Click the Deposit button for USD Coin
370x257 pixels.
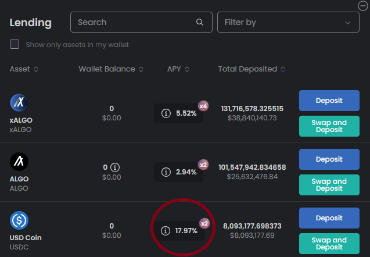[329, 218]
